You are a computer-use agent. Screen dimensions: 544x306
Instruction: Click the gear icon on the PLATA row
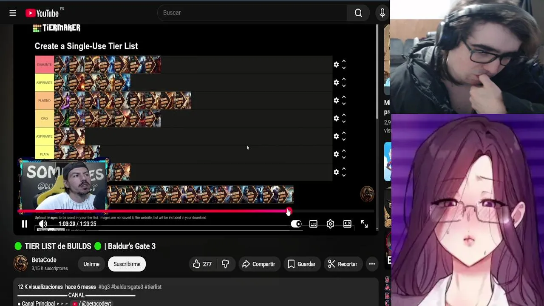click(336, 154)
